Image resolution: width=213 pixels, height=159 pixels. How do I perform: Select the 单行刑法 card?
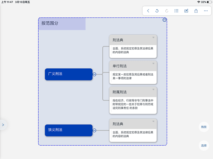[133, 73]
